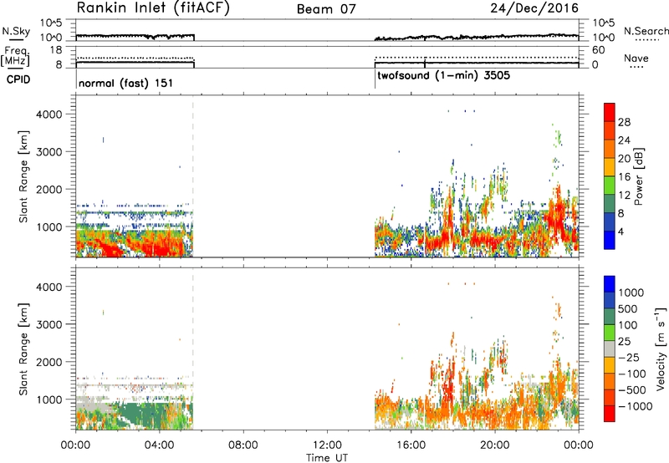Click the 'Time UT' axis title
The height and width of the screenshot is (463, 669).
(327, 458)
